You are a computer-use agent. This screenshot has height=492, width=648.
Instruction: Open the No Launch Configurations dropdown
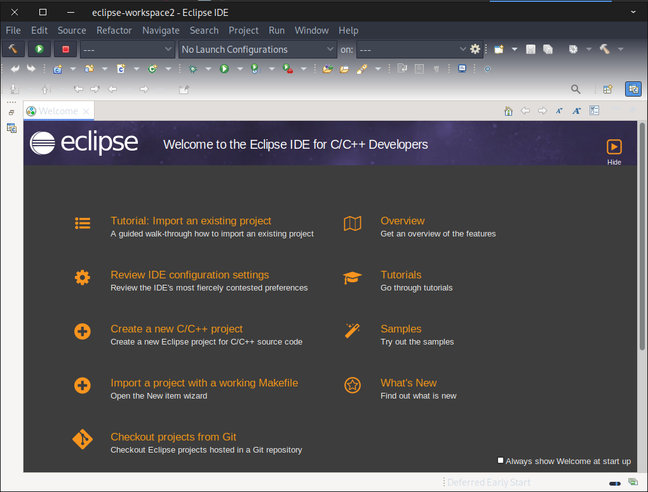coord(257,49)
